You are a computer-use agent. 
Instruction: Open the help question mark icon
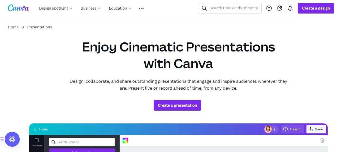point(269,8)
